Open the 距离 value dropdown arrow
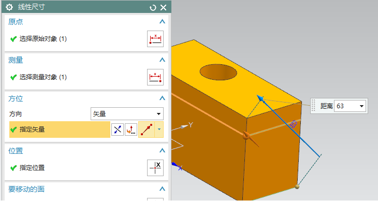 point(361,106)
